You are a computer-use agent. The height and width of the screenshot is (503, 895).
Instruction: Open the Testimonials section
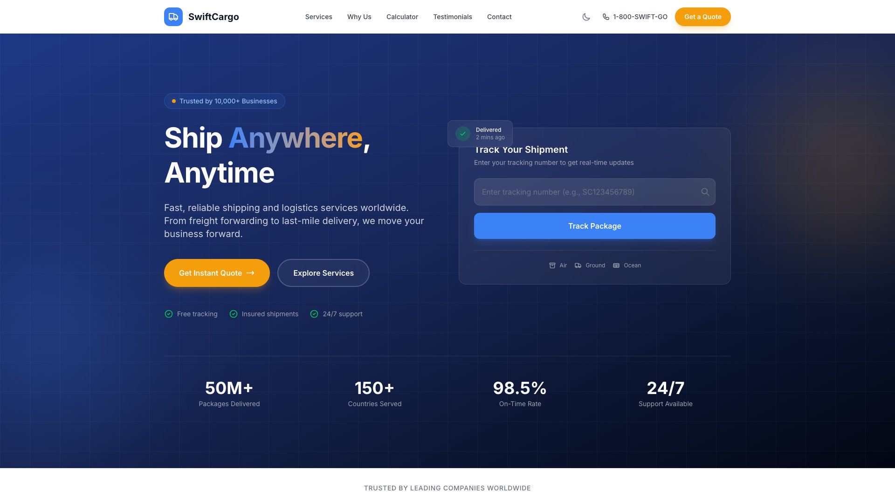pos(453,17)
